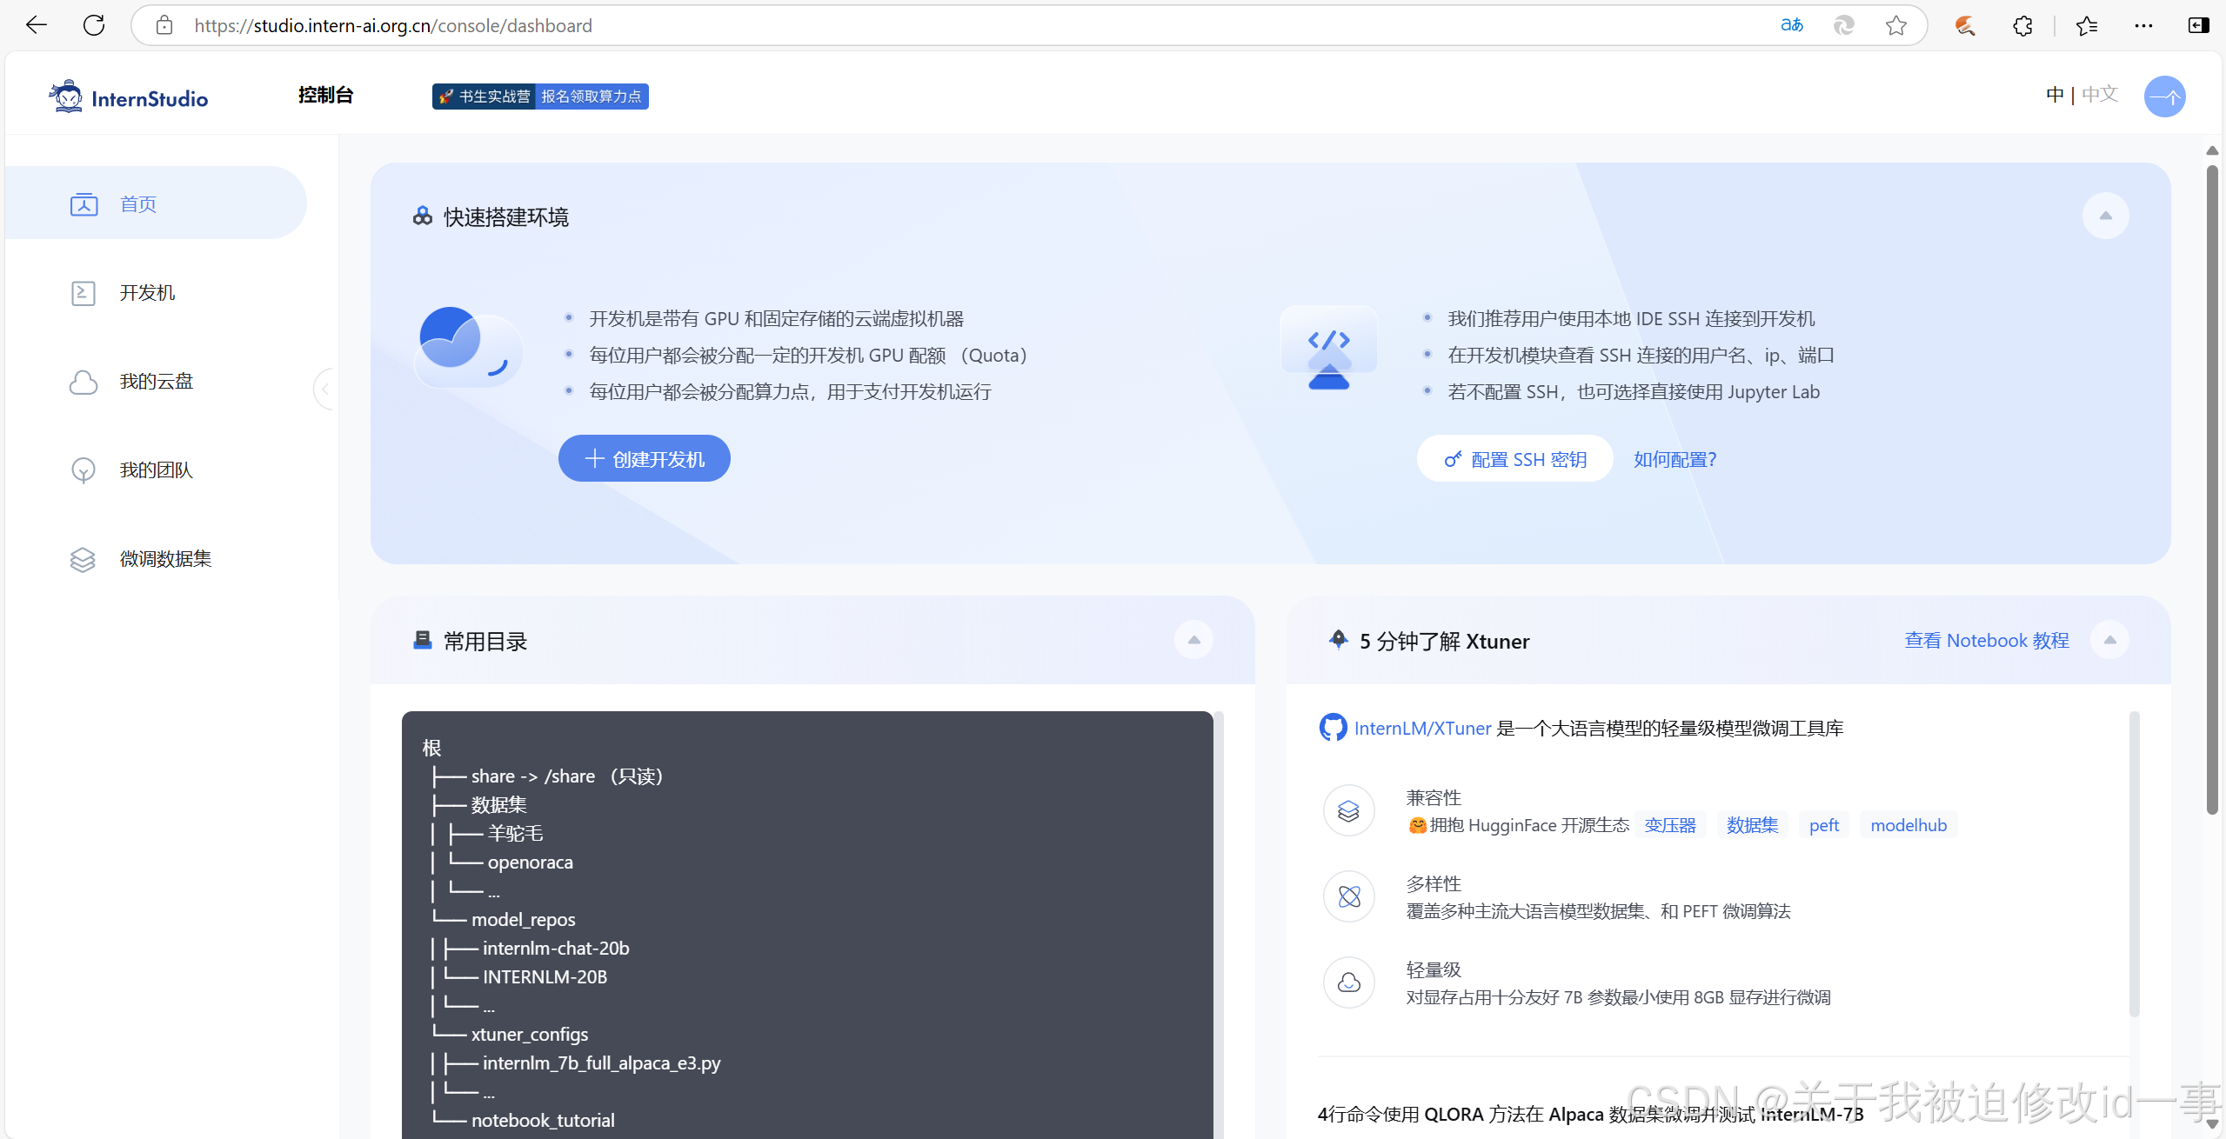Go to 我的云盘 in the sidebar
The image size is (2226, 1139).
pos(156,382)
